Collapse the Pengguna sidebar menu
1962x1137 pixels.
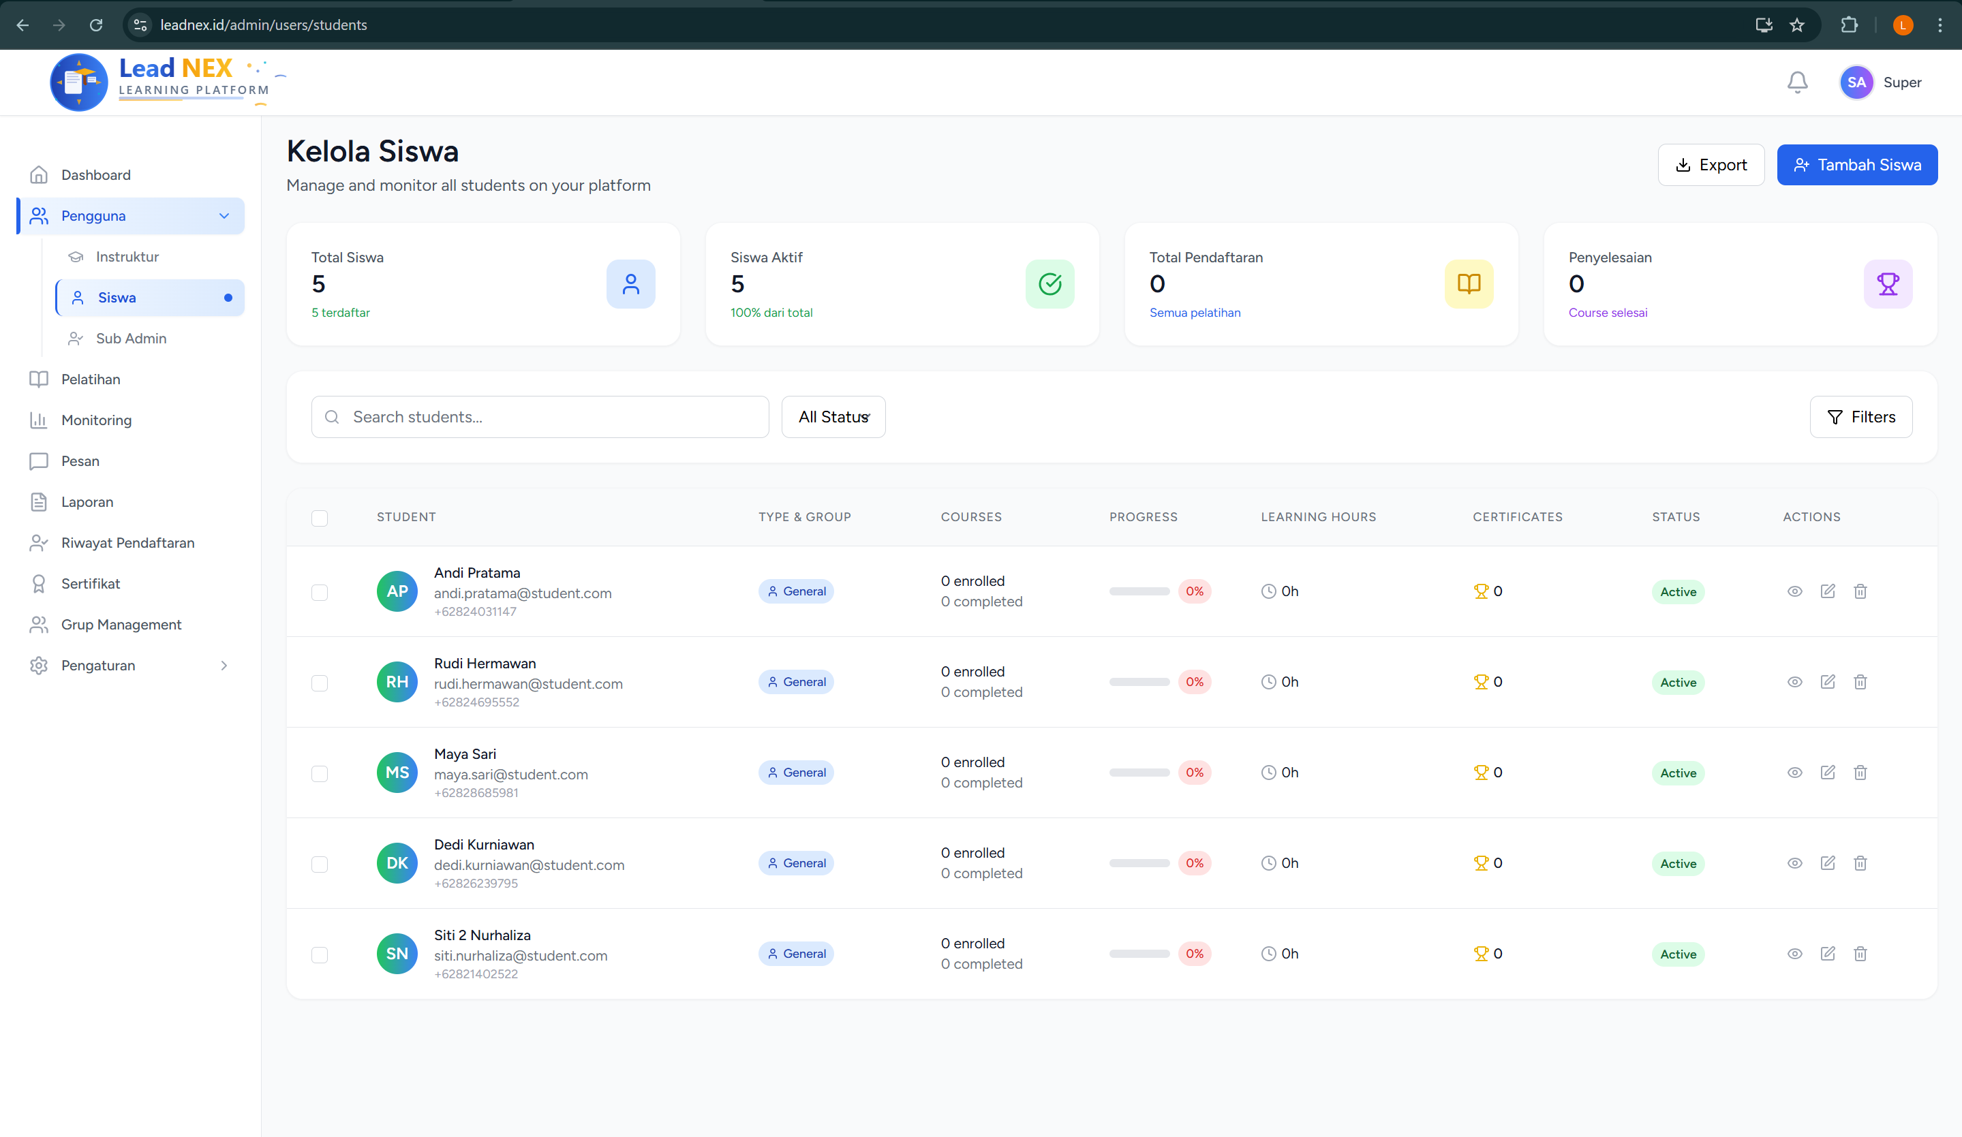[224, 215]
